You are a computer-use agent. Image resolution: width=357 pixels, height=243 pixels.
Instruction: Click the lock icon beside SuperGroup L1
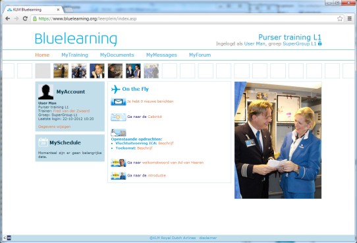(320, 43)
